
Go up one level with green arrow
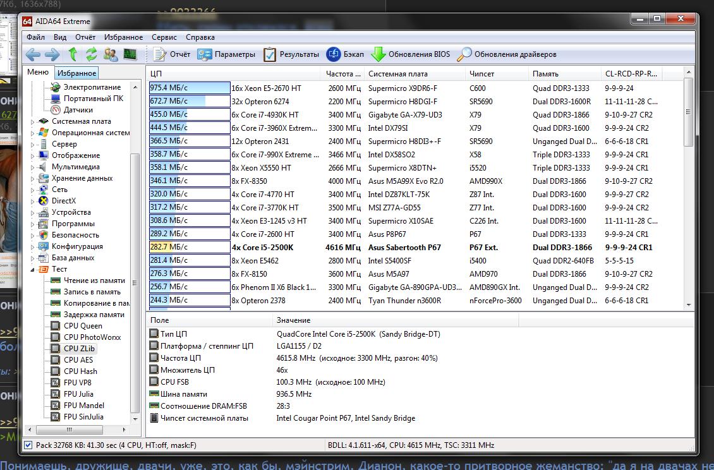pos(73,54)
